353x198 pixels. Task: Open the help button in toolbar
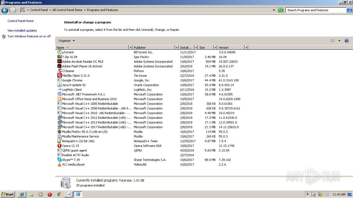(x=347, y=41)
